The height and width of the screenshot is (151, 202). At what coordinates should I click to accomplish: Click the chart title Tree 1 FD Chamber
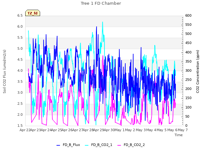pos(101,3)
